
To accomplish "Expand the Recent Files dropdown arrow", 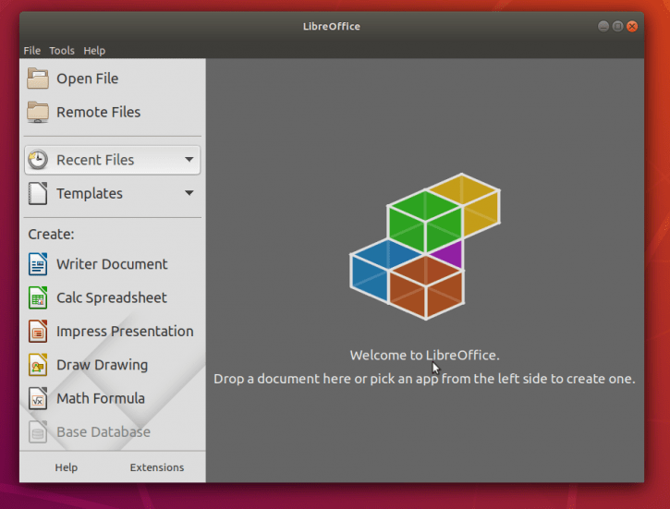I will tap(189, 160).
